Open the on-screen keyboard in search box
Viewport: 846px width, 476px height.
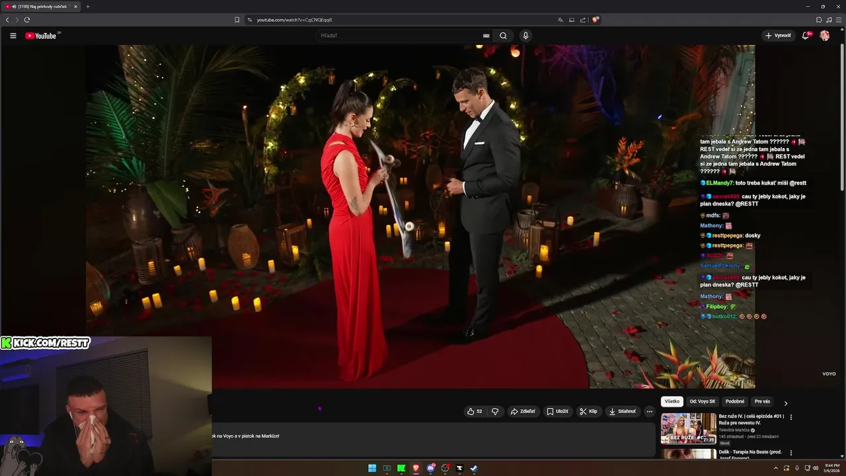click(486, 36)
